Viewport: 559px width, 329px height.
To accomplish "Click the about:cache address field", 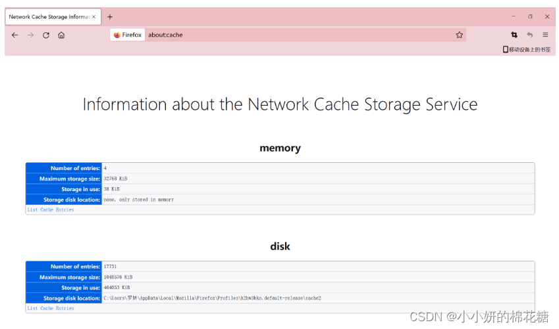I will pyautogui.click(x=296, y=35).
